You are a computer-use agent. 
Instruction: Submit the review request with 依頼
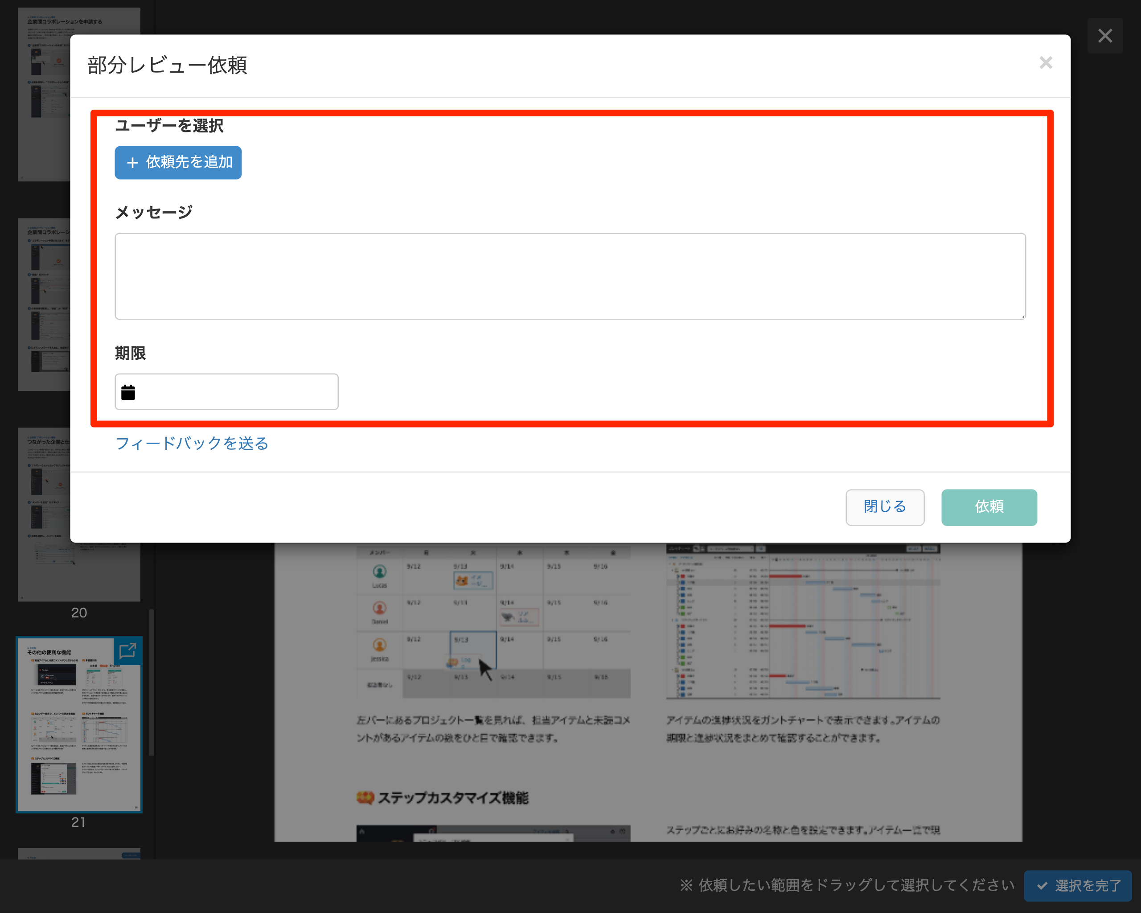tap(989, 507)
